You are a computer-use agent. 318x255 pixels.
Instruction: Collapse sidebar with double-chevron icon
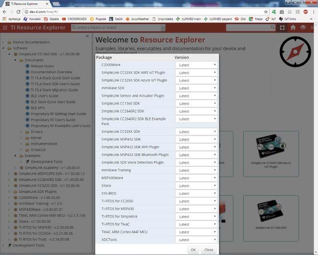[x=87, y=36]
